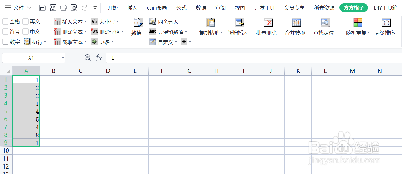Click 只保留数值 keep values icon
Image resolution: width=402 pixels, height=174 pixels.
pyautogui.click(x=153, y=32)
